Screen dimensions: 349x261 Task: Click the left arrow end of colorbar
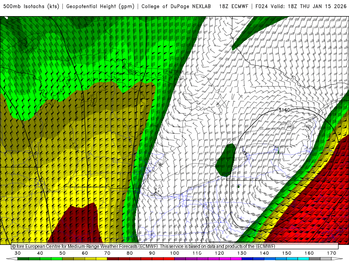click(x=12, y=259)
